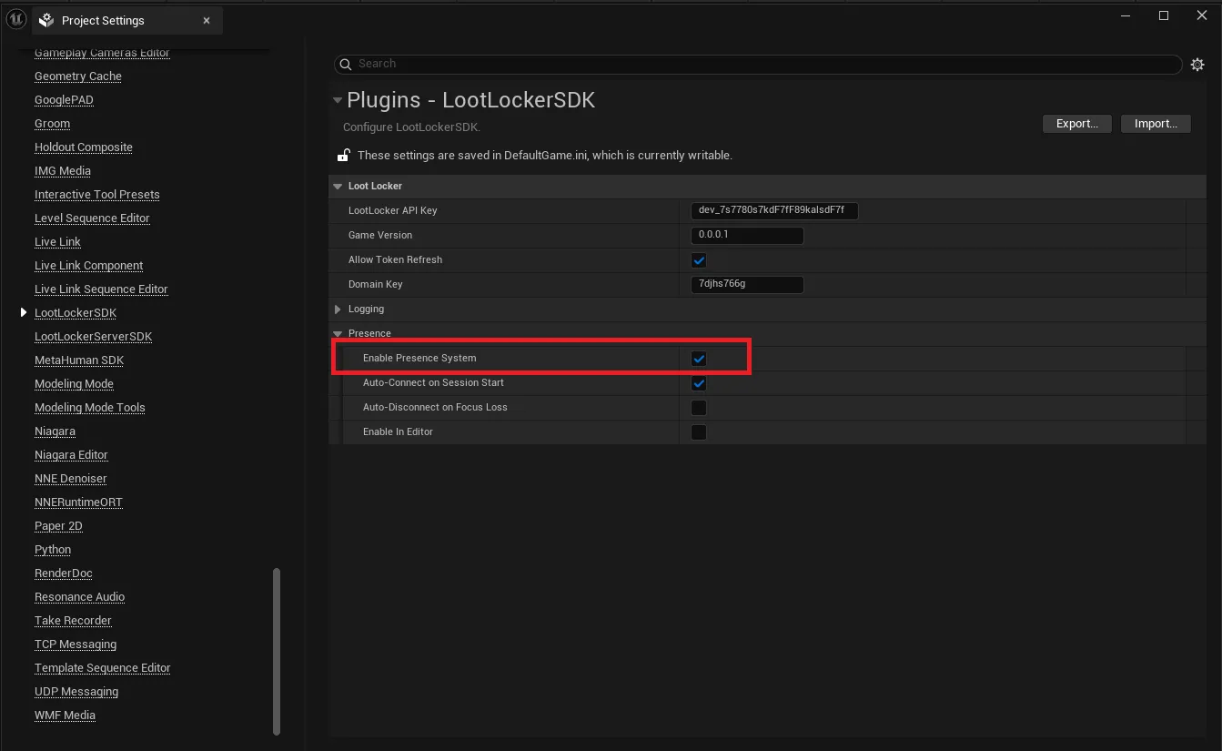Open NNERuntimeORT settings
Image resolution: width=1222 pixels, height=751 pixels.
point(78,502)
